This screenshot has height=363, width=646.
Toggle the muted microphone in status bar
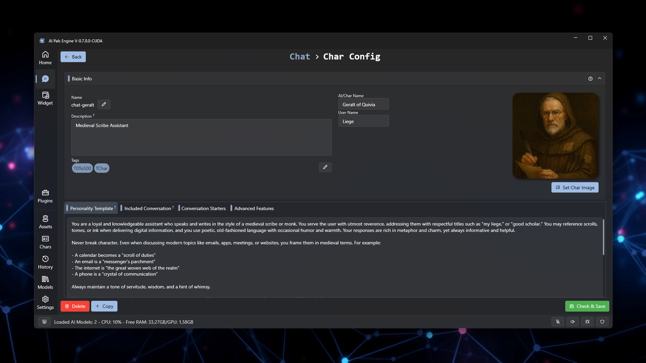558,322
